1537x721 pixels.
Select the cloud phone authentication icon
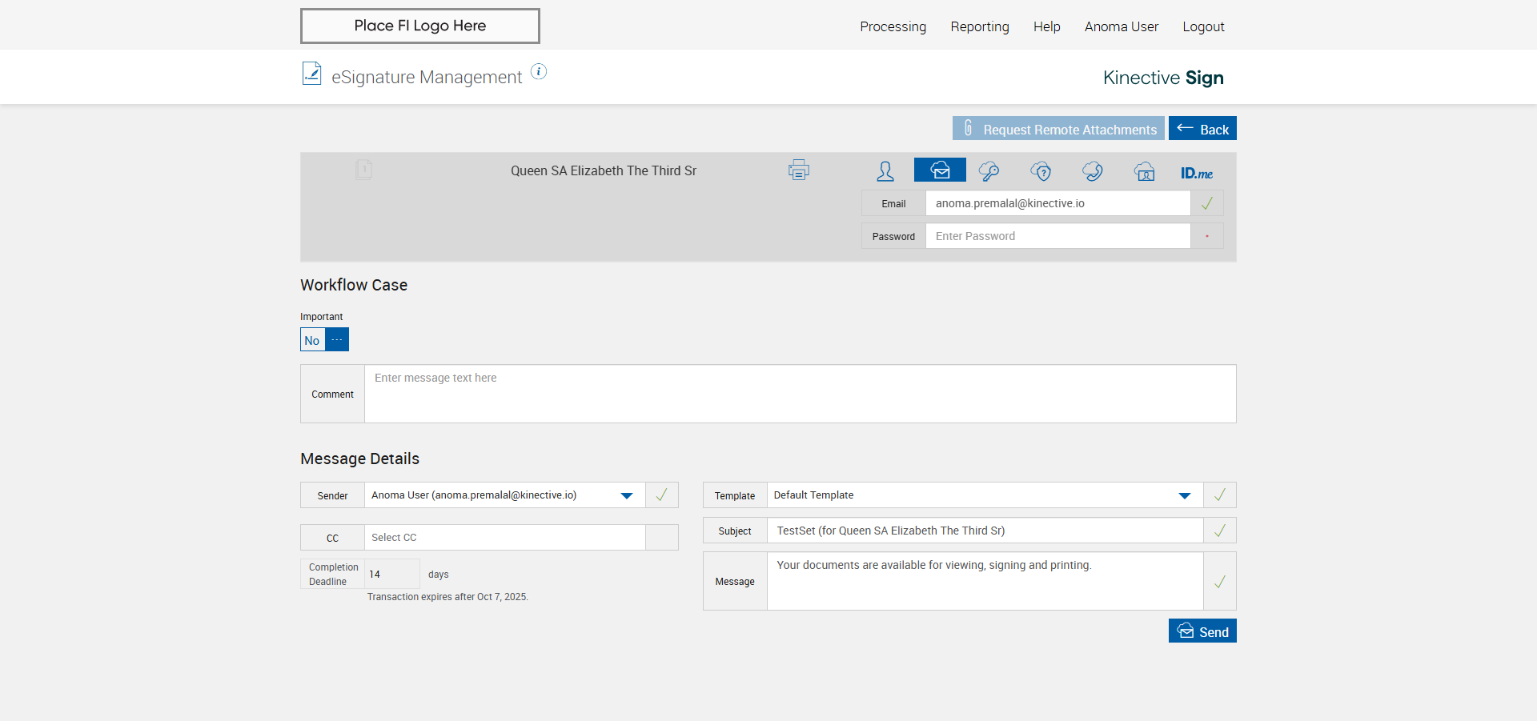[x=1093, y=170]
